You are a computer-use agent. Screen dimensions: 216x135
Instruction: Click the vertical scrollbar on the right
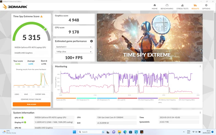click(215, 36)
